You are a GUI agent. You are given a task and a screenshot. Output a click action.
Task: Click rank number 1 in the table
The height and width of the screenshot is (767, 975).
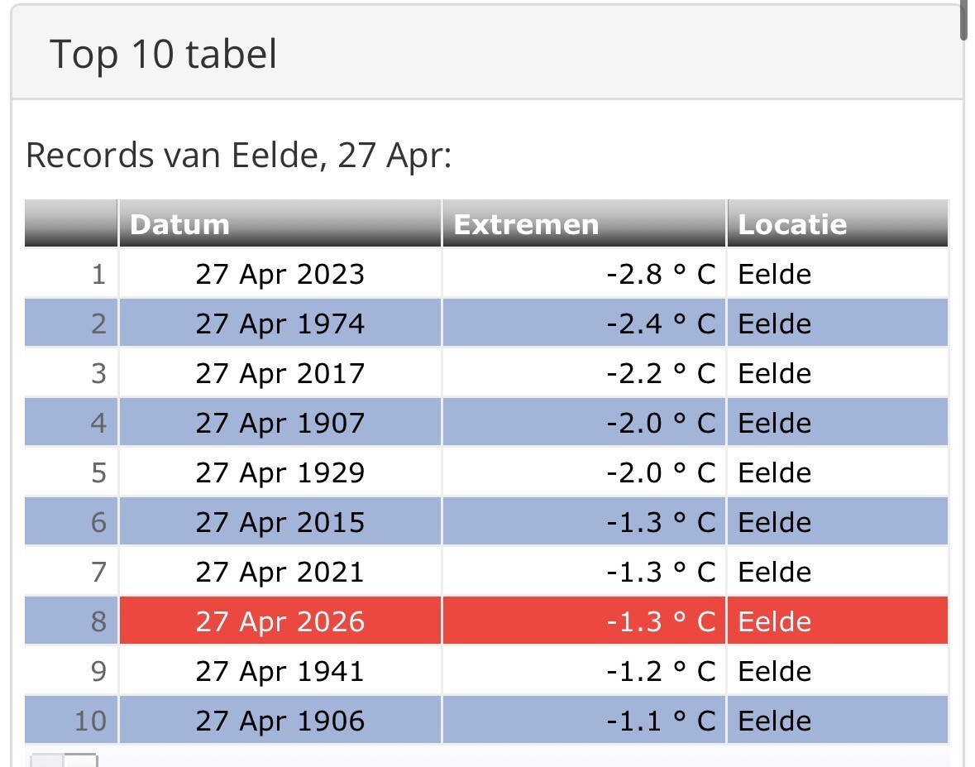98,274
